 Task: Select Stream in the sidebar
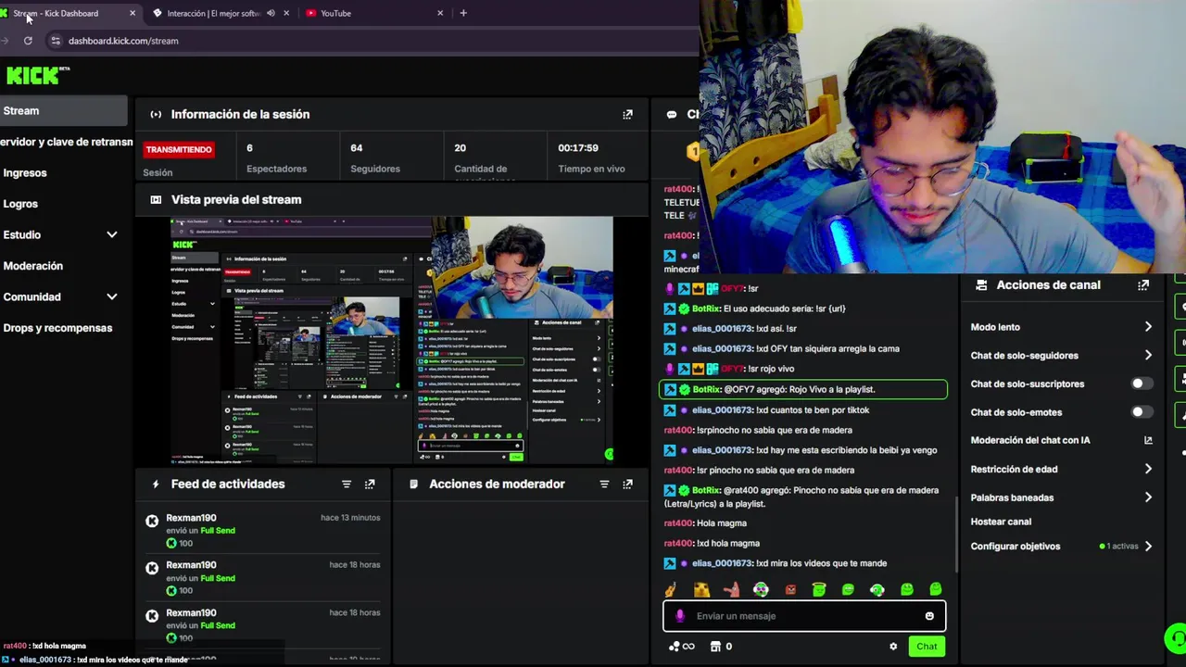coord(63,111)
